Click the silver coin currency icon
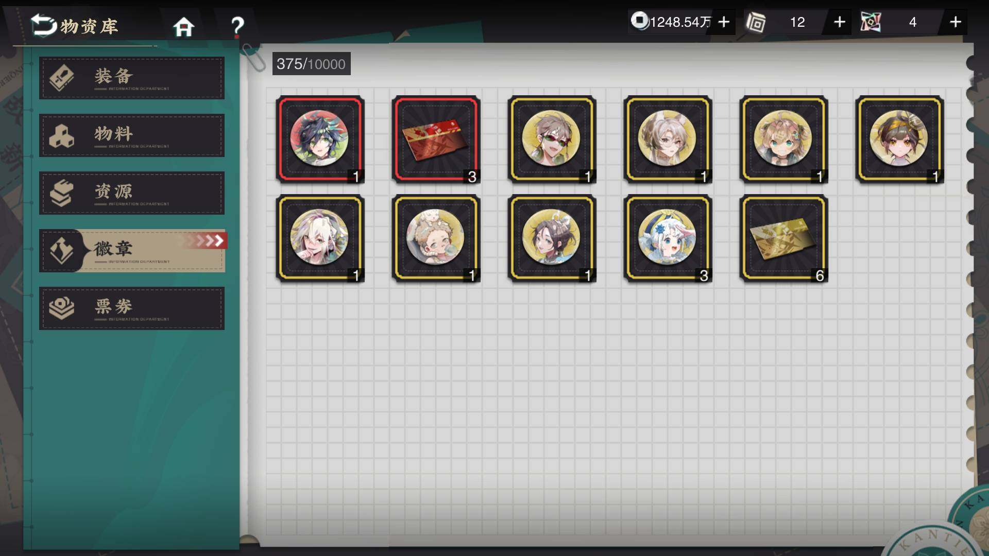The height and width of the screenshot is (556, 989). coord(639,21)
